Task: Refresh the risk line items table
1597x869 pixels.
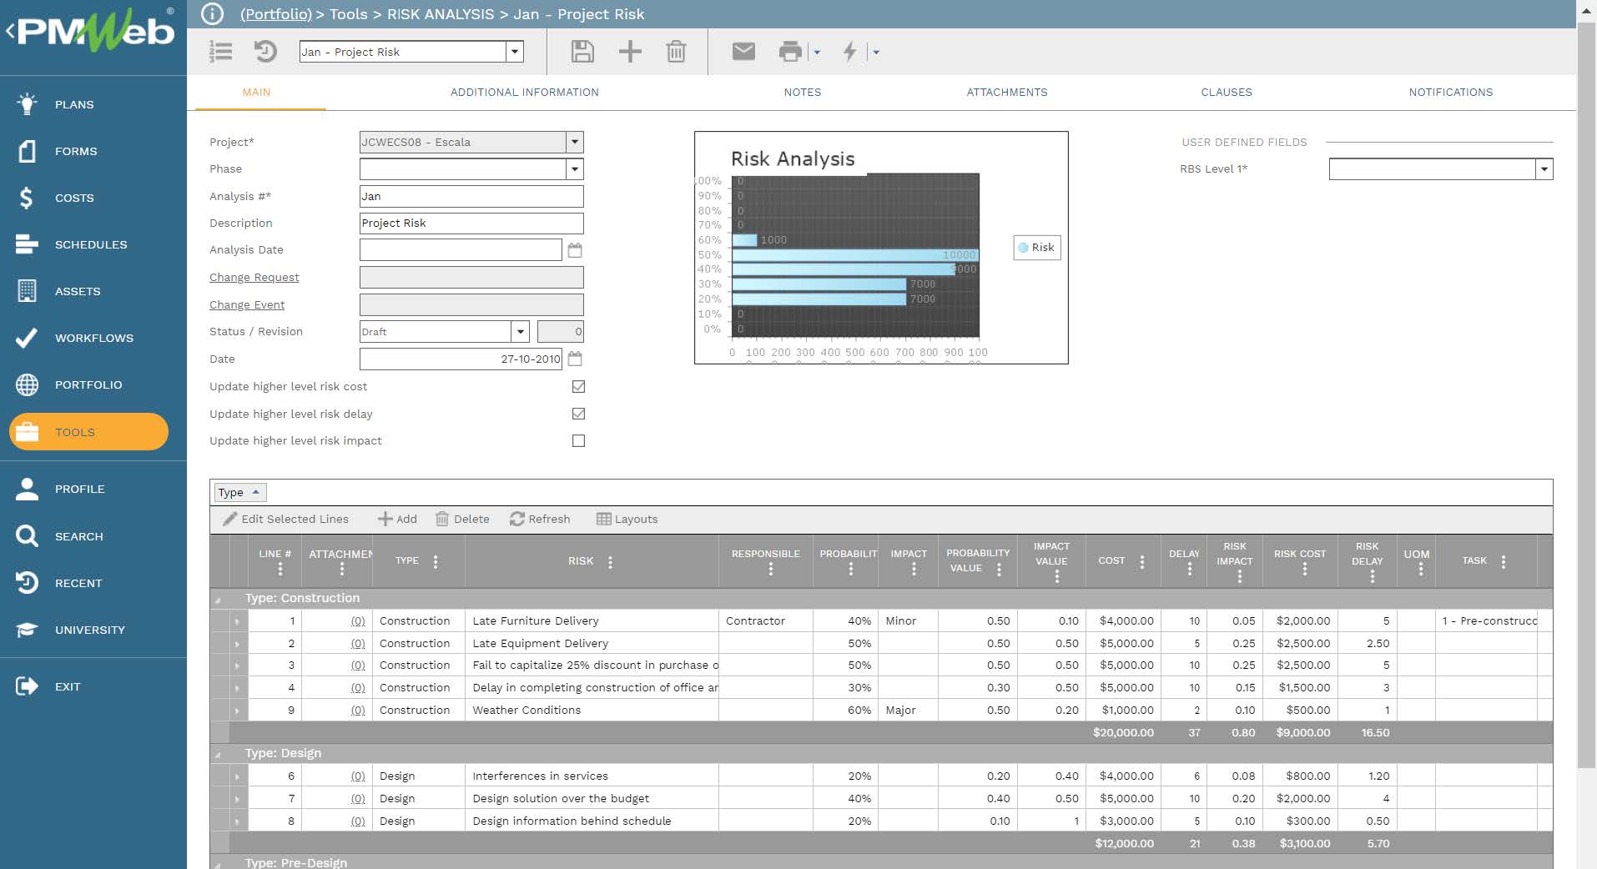Action: (541, 519)
